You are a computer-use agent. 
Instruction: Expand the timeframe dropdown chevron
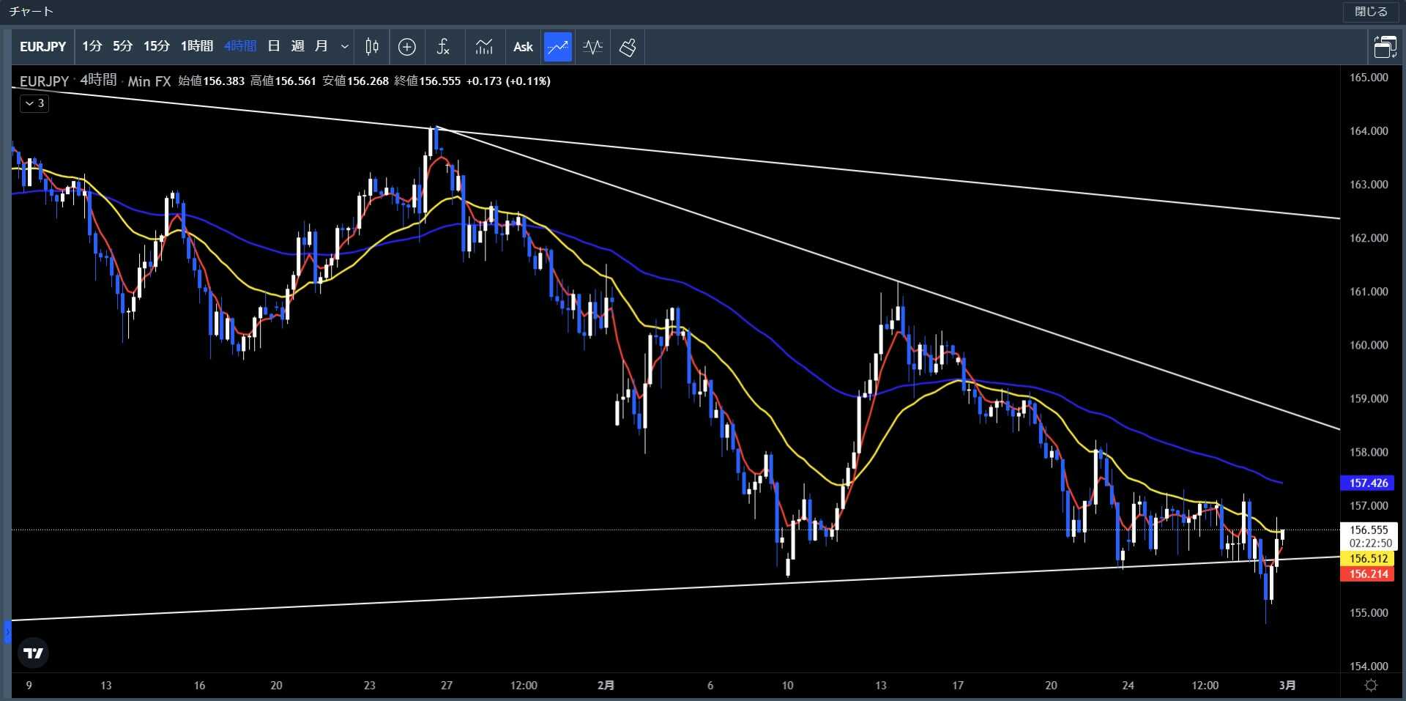[345, 47]
